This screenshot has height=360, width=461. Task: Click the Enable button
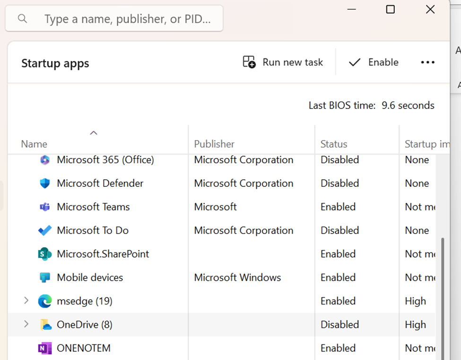[x=374, y=62]
